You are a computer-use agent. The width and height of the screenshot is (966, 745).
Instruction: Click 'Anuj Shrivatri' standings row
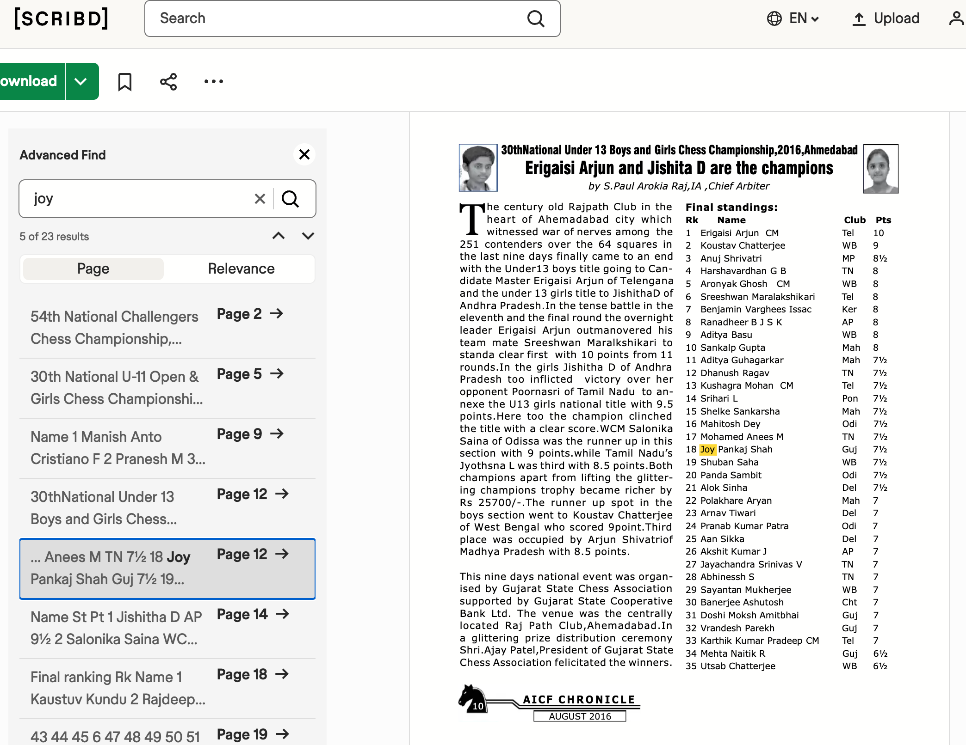[x=786, y=259]
